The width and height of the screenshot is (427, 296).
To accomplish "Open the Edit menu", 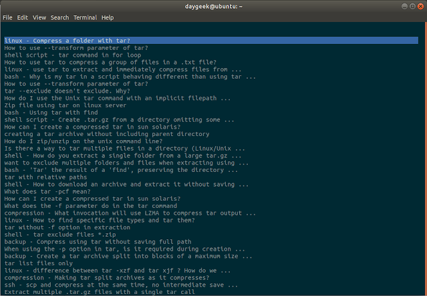I will [22, 17].
